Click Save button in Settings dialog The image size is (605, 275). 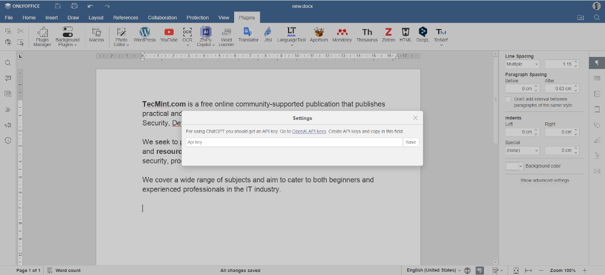pyautogui.click(x=411, y=142)
